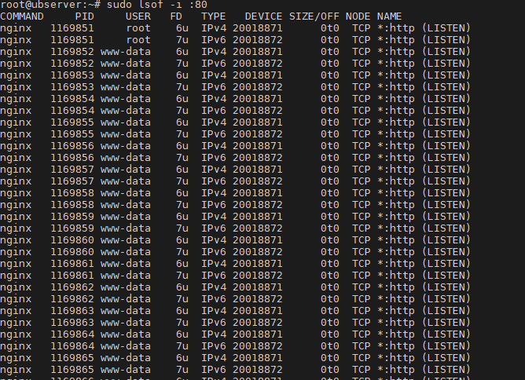Select 'IPv6' in PID 1169854 row
Screen dimensions: 525x380
(x=214, y=111)
